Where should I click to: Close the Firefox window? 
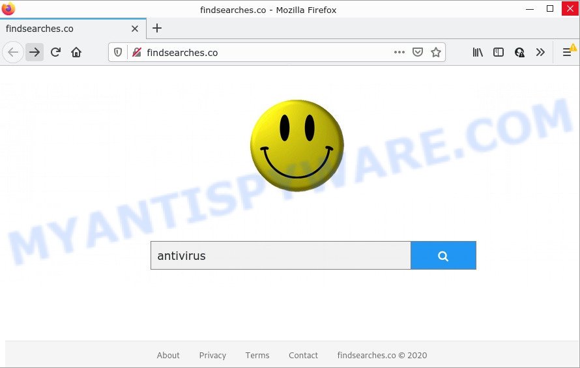tap(570, 8)
